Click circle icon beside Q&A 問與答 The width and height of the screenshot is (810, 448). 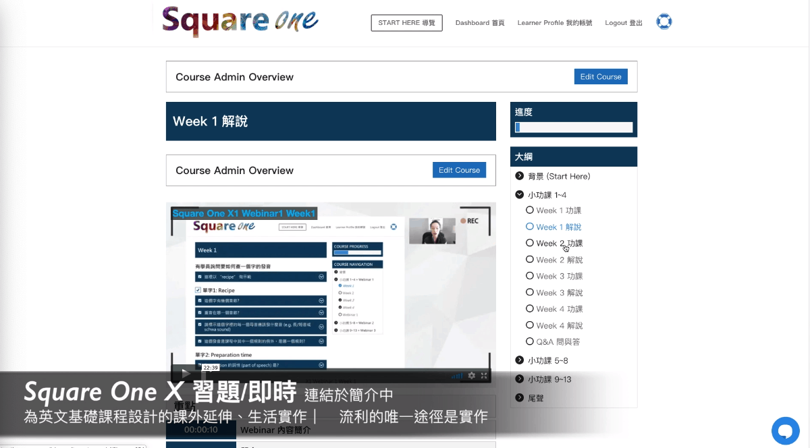click(530, 341)
